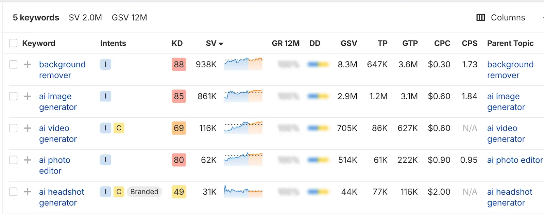This screenshot has width=544, height=214.
Task: Click the plus icon beside ai photo editor
Action: [x=28, y=160]
